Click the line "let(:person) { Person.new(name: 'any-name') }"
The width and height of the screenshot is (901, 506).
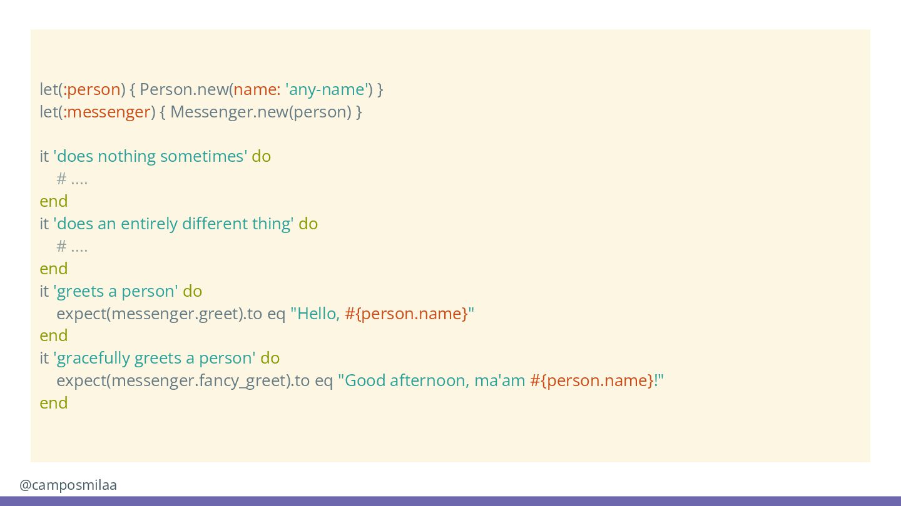point(211,89)
